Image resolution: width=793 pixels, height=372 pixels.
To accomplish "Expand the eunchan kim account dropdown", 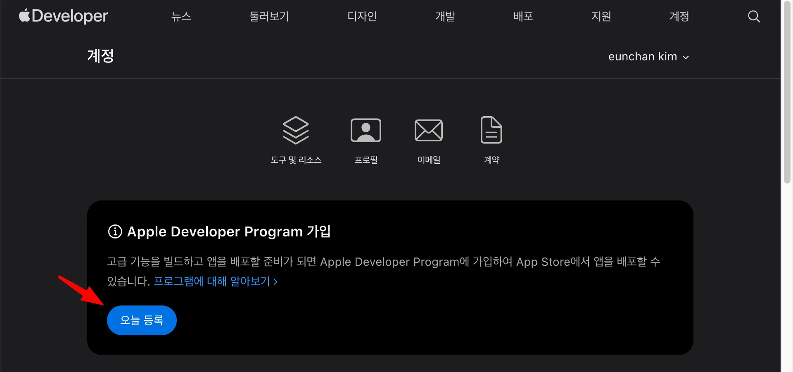I will [x=648, y=57].
